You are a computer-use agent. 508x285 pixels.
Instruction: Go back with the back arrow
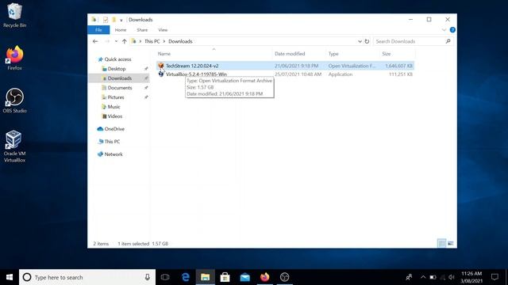pyautogui.click(x=95, y=41)
